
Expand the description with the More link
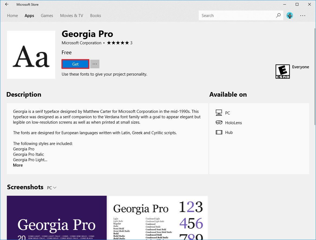click(18, 165)
